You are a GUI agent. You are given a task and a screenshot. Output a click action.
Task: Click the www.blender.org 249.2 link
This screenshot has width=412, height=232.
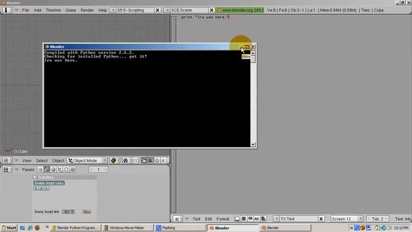pos(240,10)
